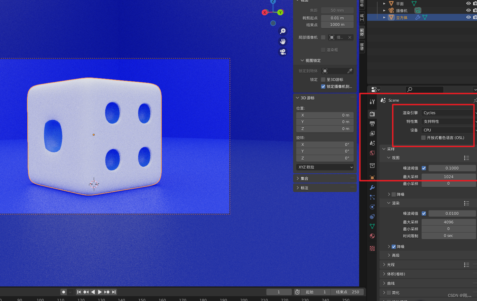Open the View Layer properties icon
The width and height of the screenshot is (477, 301).
(x=372, y=133)
